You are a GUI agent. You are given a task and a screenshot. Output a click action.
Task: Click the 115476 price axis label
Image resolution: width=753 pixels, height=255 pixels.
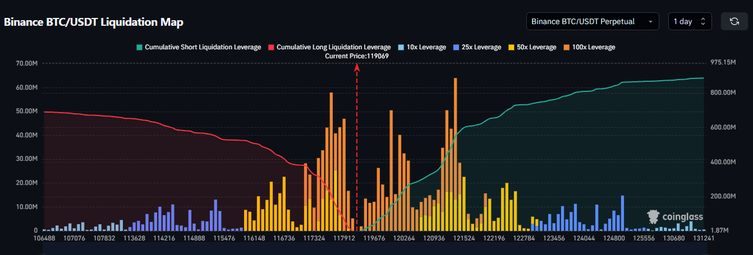pos(224,238)
